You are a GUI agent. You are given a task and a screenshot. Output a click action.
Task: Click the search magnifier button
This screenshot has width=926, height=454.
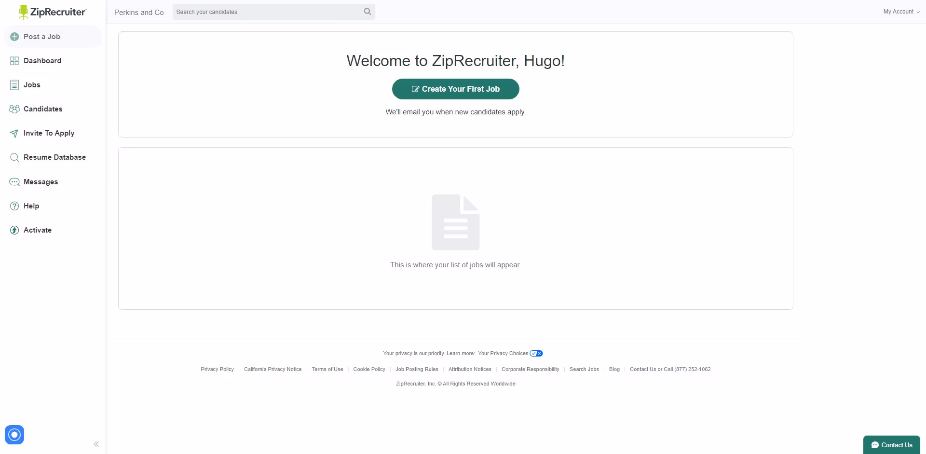(x=368, y=12)
